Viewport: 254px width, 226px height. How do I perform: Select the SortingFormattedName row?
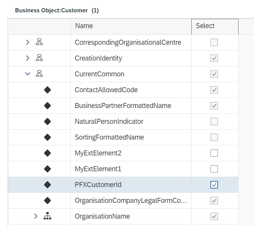109,137
